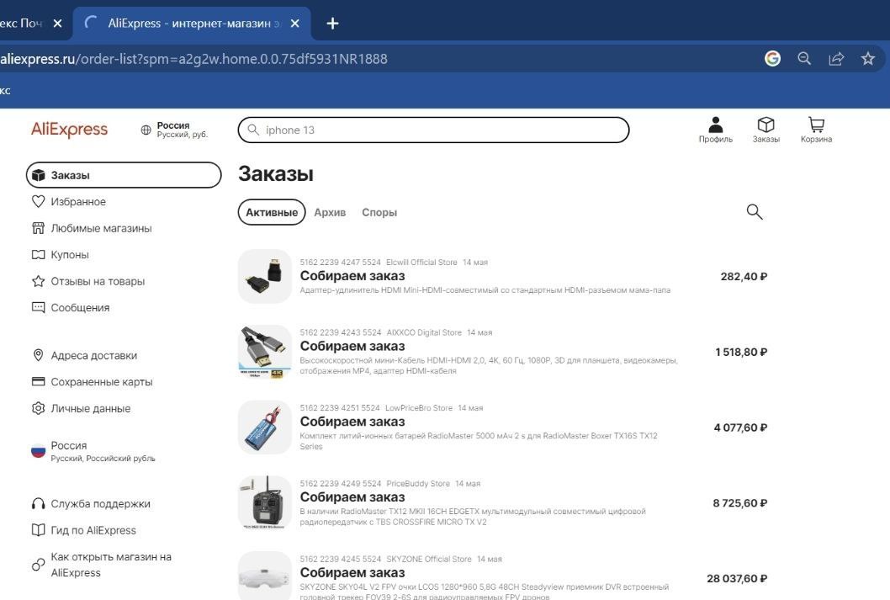890x600 pixels.
Task: Click order number 5162 2239 4249 5524
Action: click(340, 484)
